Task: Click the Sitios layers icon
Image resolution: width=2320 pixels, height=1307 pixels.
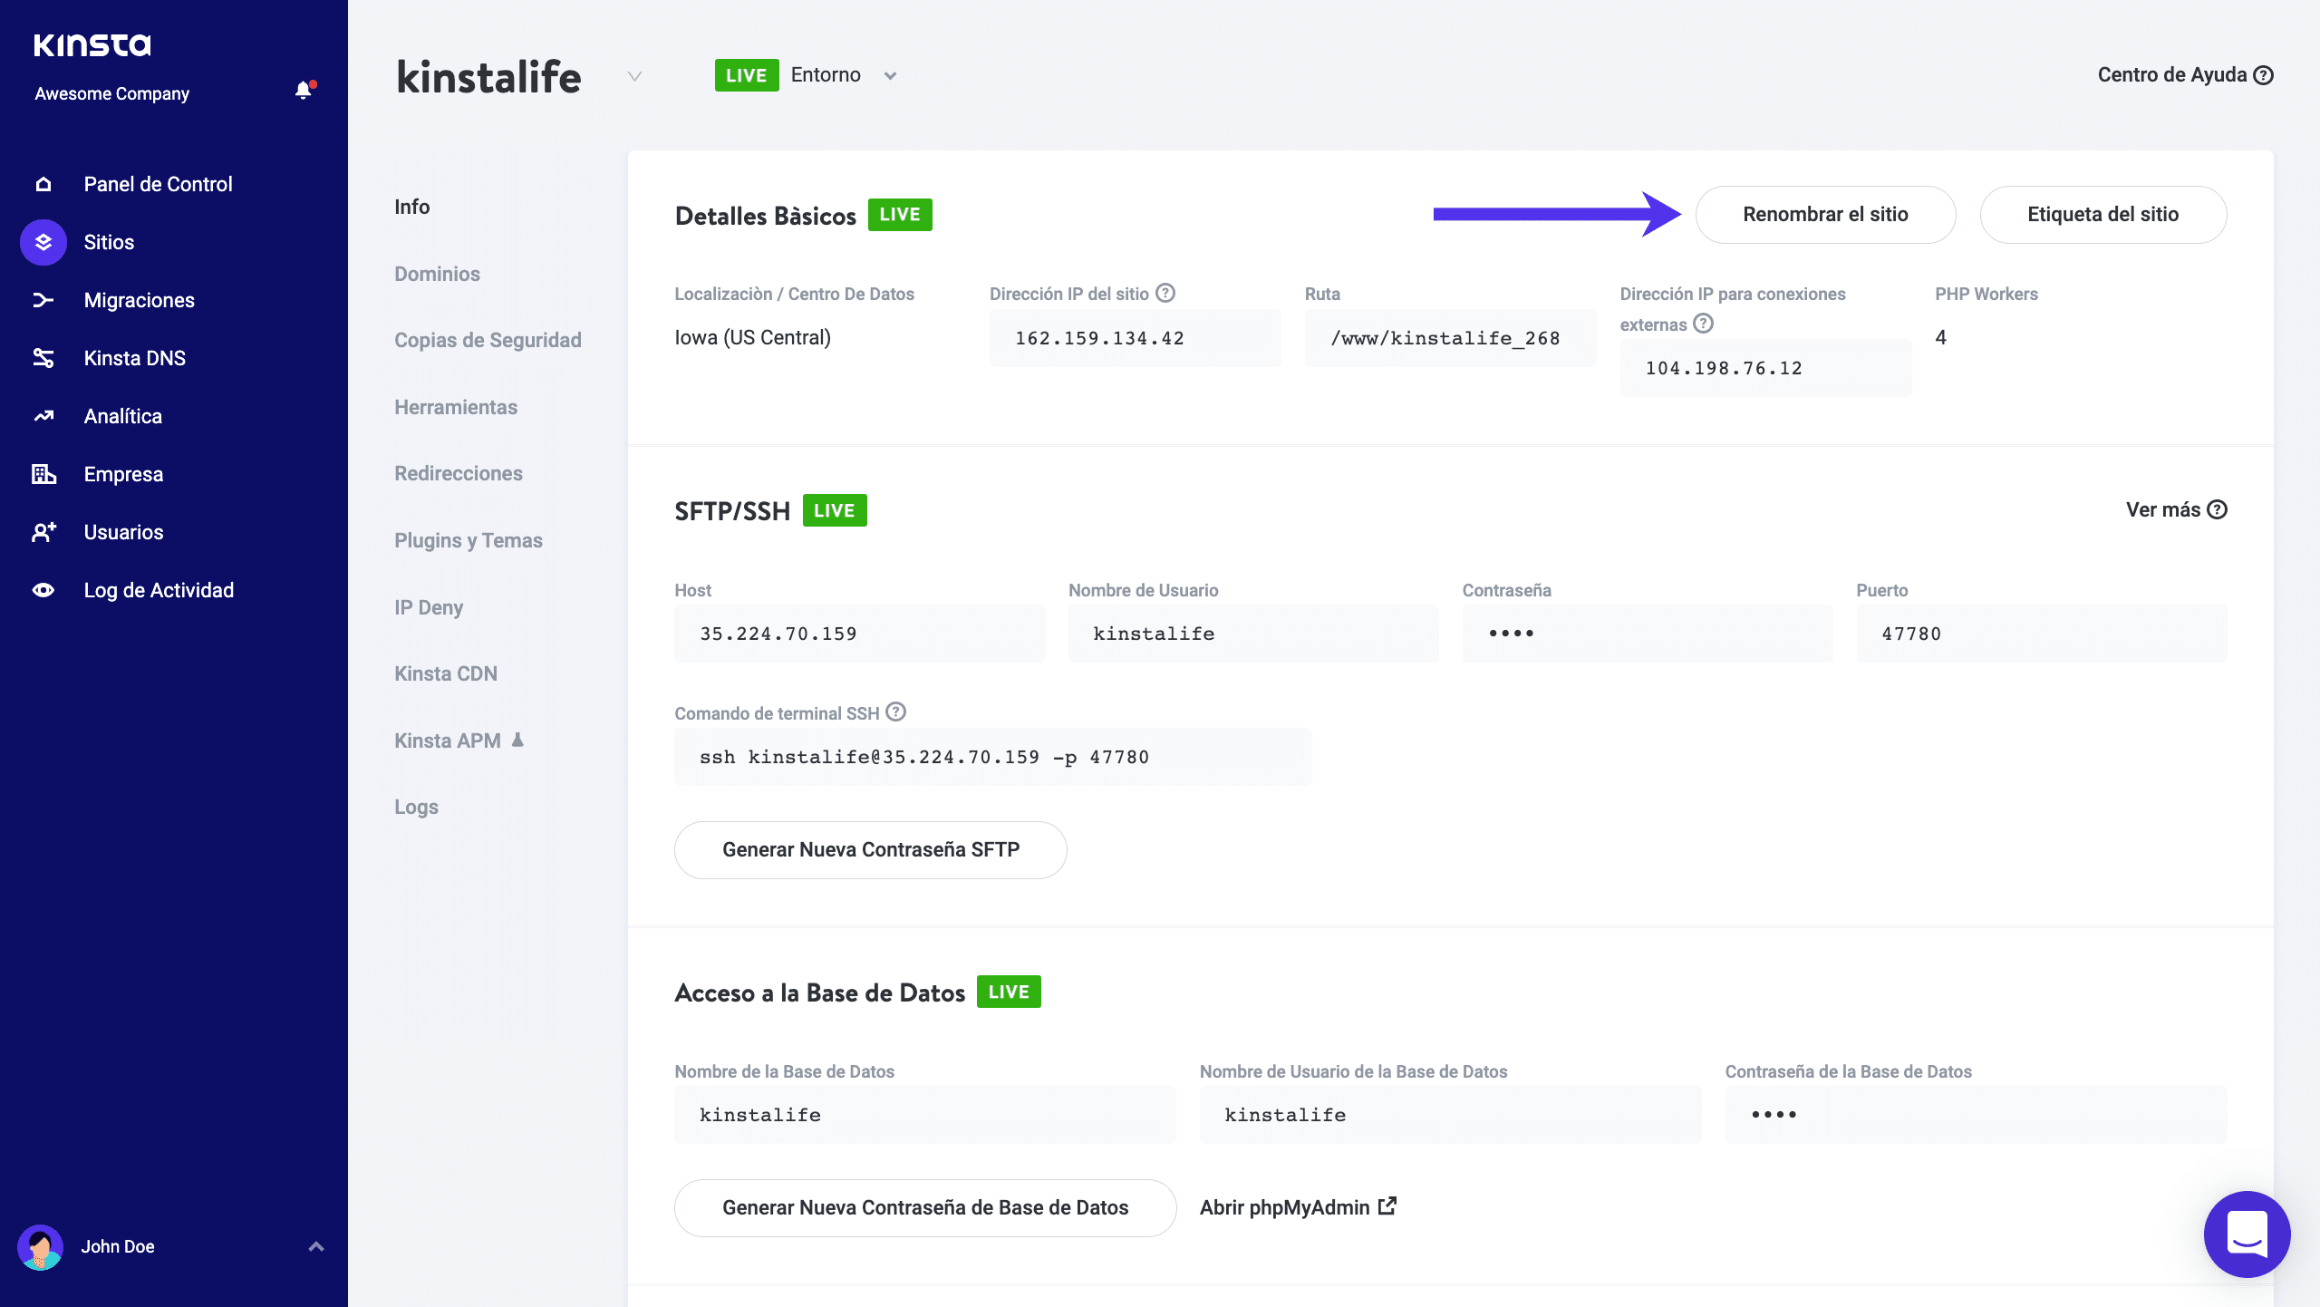Action: coord(43,242)
